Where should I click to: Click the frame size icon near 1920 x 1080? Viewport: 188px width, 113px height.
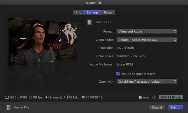[7, 97]
